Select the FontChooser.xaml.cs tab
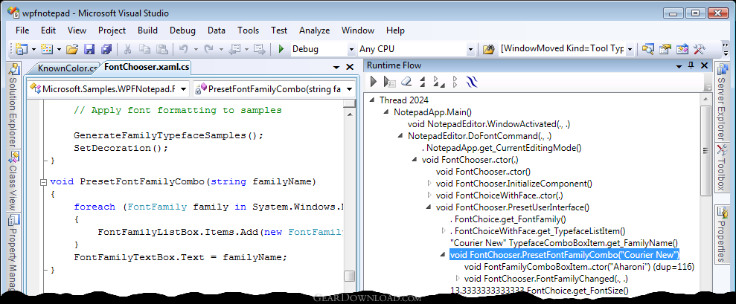Viewport: 736px width, 304px height. tap(146, 67)
